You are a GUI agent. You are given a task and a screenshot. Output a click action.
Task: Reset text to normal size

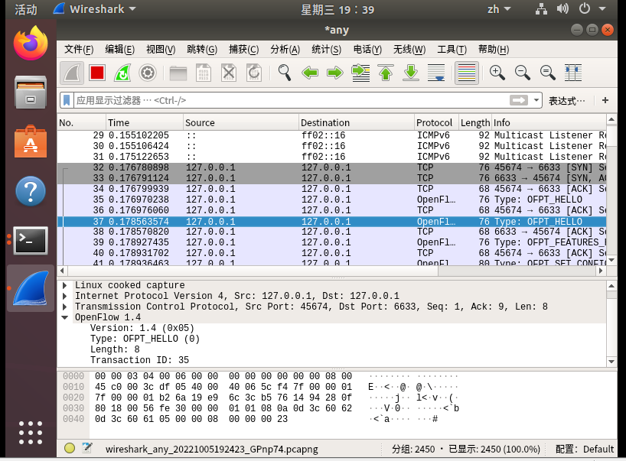click(547, 73)
